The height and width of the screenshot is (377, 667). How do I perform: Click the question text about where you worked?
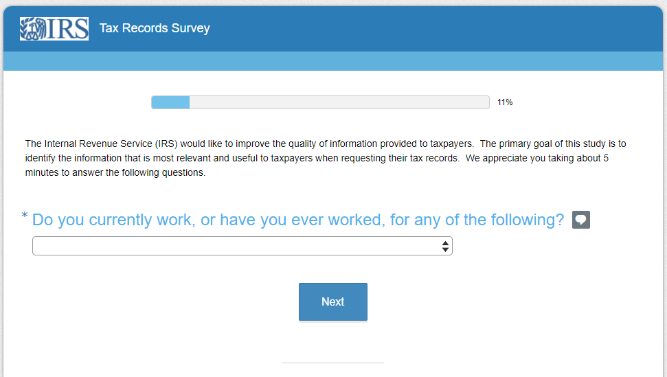(x=297, y=220)
